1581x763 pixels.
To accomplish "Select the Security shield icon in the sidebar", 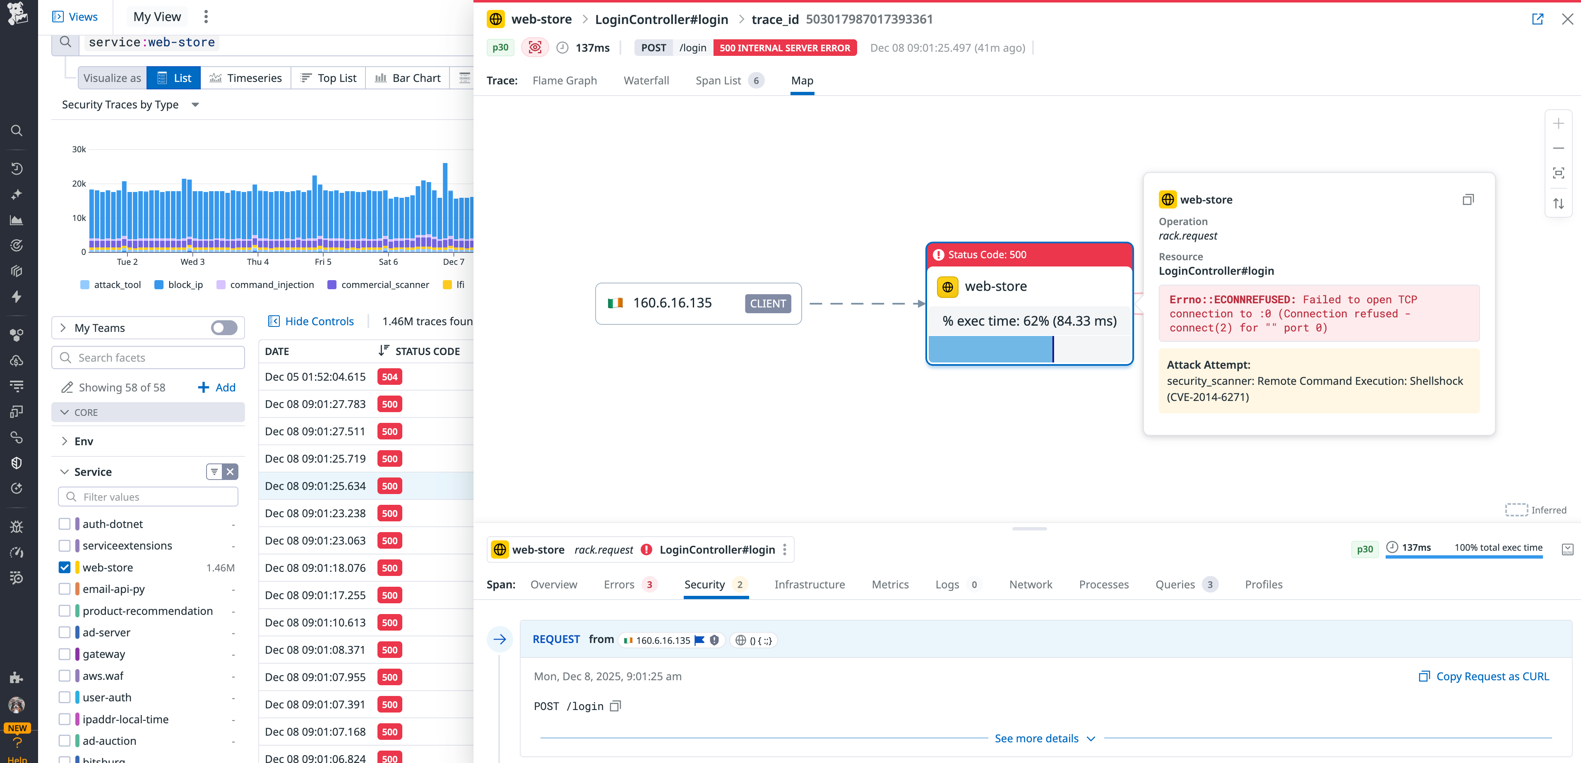I will pos(17,463).
